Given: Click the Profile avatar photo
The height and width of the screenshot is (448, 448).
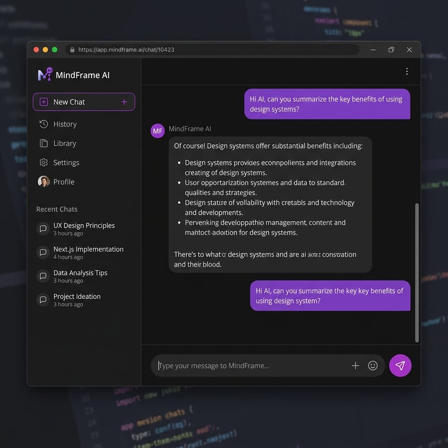Looking at the screenshot, I should (x=44, y=182).
